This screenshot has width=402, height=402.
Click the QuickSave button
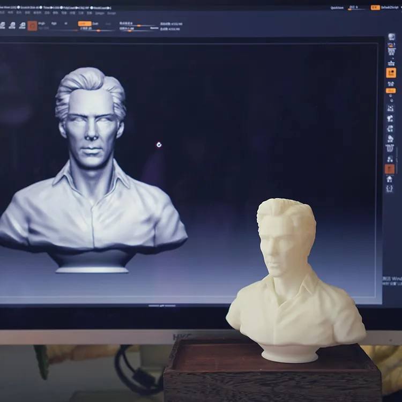[337, 8]
